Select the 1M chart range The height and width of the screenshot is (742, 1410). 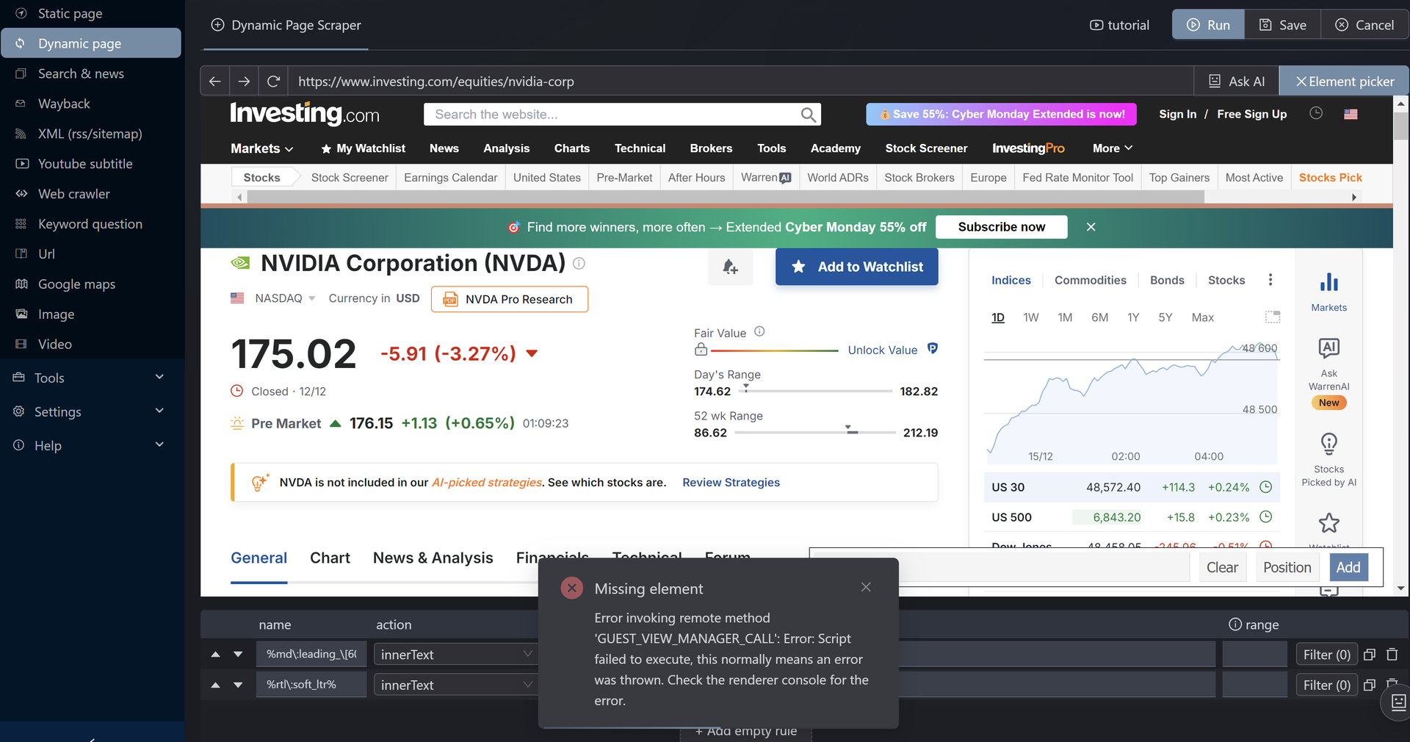pyautogui.click(x=1065, y=317)
